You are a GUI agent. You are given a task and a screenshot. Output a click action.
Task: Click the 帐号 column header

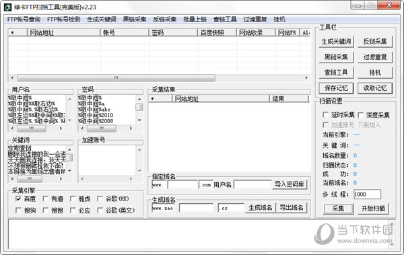[x=125, y=33]
